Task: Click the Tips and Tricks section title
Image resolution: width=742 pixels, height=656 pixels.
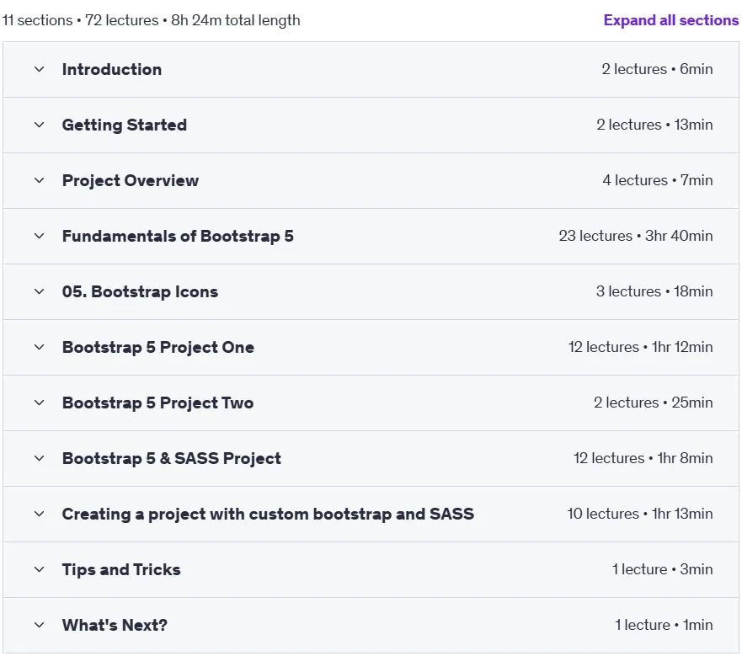Action: coord(121,570)
